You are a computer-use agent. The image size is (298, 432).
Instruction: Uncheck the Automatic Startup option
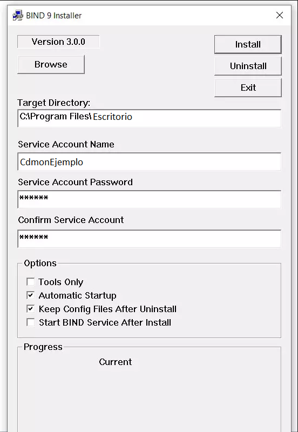tap(31, 295)
